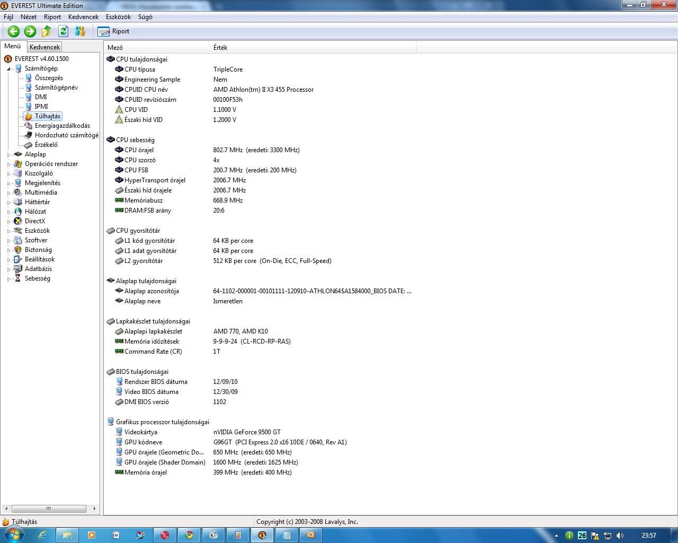Open the Súgó menu
Image resolution: width=678 pixels, height=543 pixels.
coord(145,17)
